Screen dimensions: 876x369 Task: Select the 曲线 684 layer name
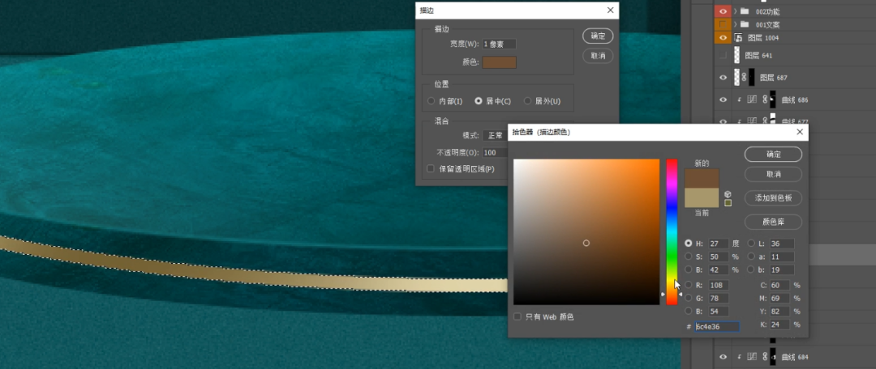(x=794, y=357)
